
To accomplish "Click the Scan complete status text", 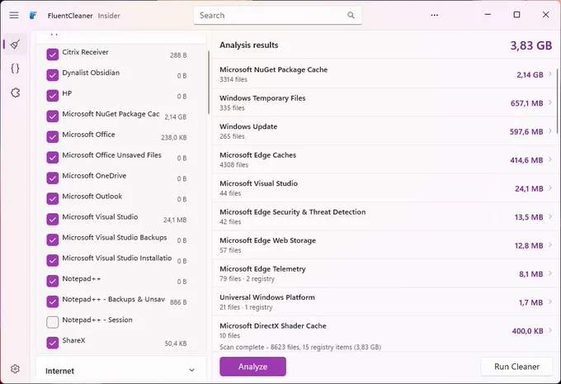I will click(x=300, y=347).
